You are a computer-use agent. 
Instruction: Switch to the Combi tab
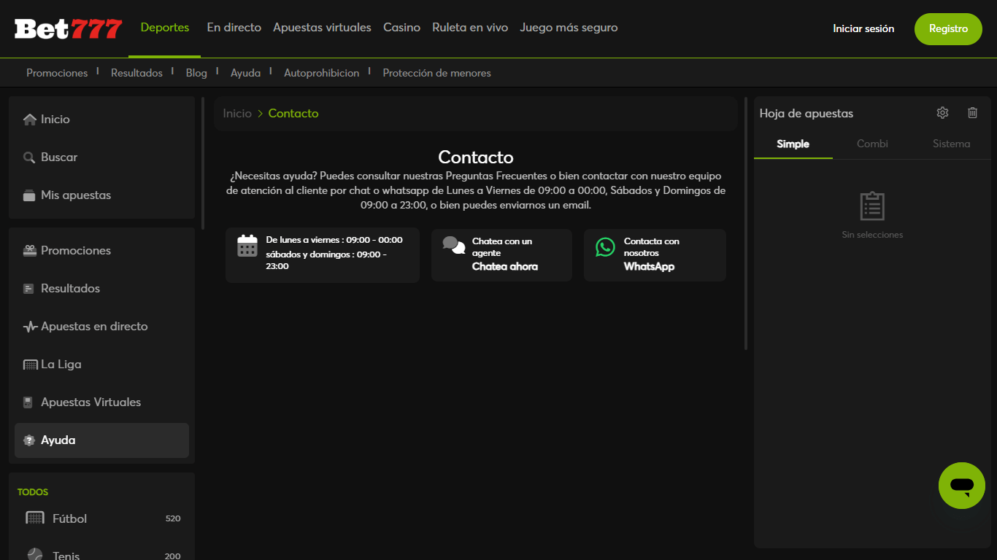click(872, 144)
